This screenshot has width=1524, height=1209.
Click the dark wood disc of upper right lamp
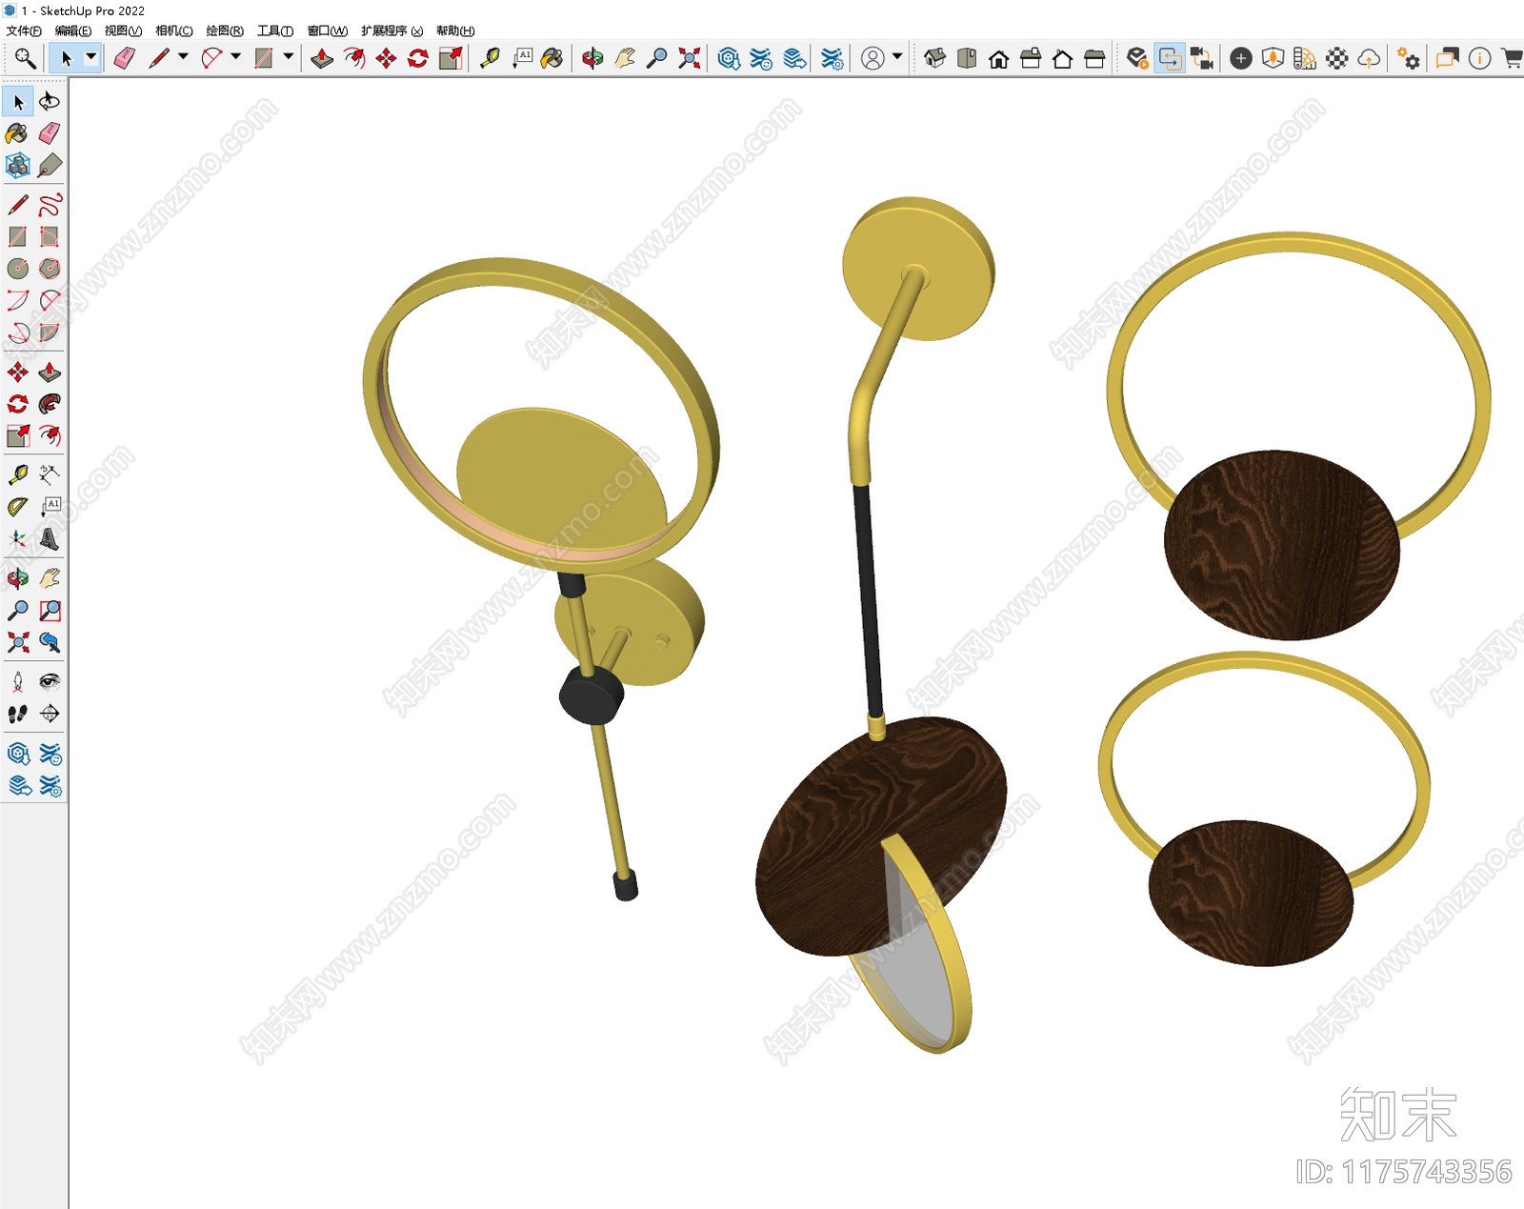1281,545
